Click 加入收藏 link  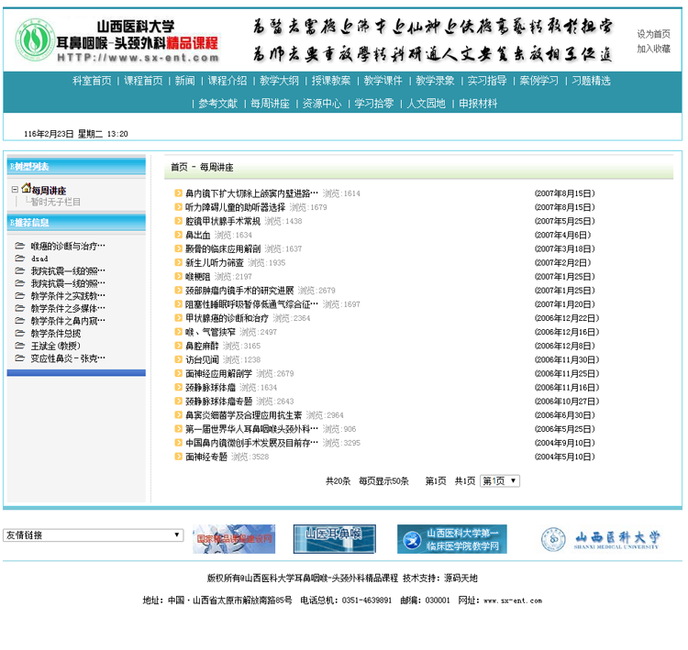click(x=653, y=49)
